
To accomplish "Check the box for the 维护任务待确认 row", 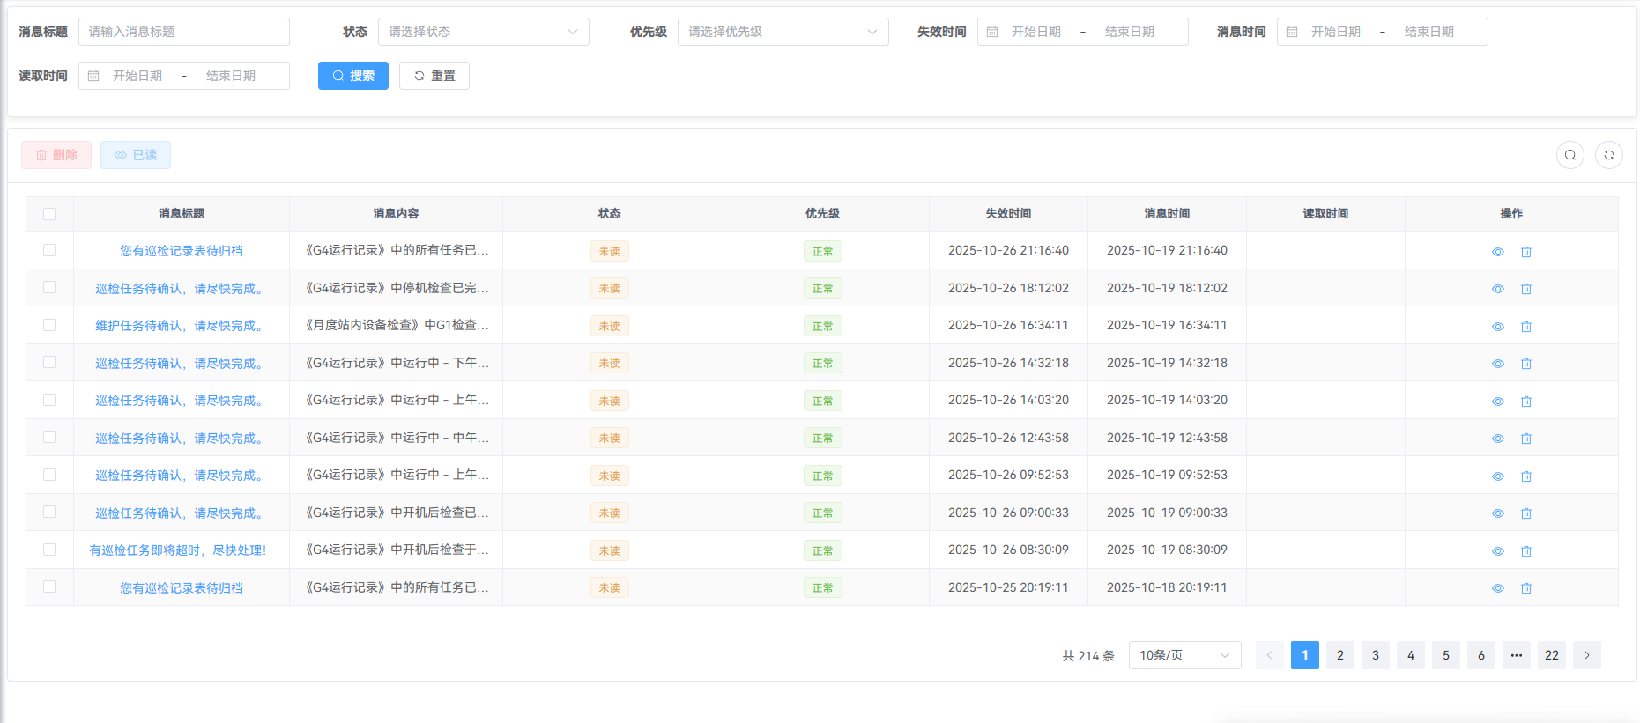I will pos(49,325).
